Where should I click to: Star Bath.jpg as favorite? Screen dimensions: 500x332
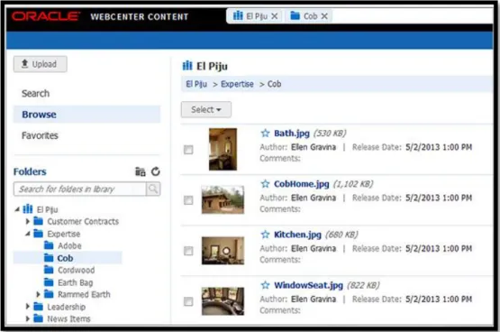pyautogui.click(x=265, y=134)
